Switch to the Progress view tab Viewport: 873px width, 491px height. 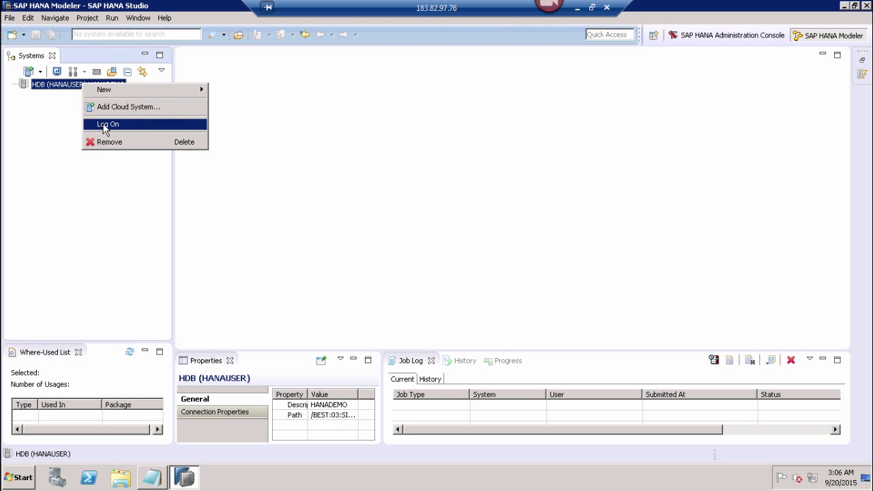pyautogui.click(x=502, y=360)
